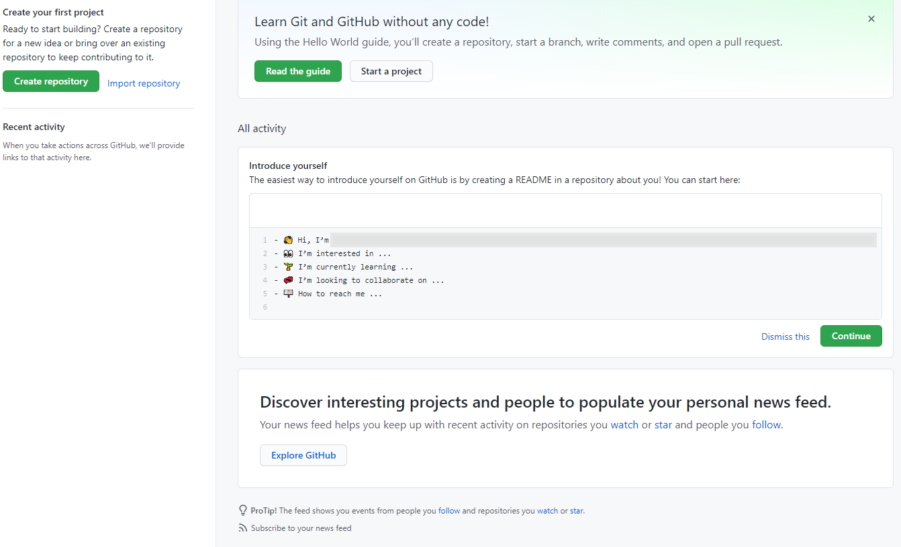
Task: Click the seedling emoji on line 3
Action: point(289,267)
